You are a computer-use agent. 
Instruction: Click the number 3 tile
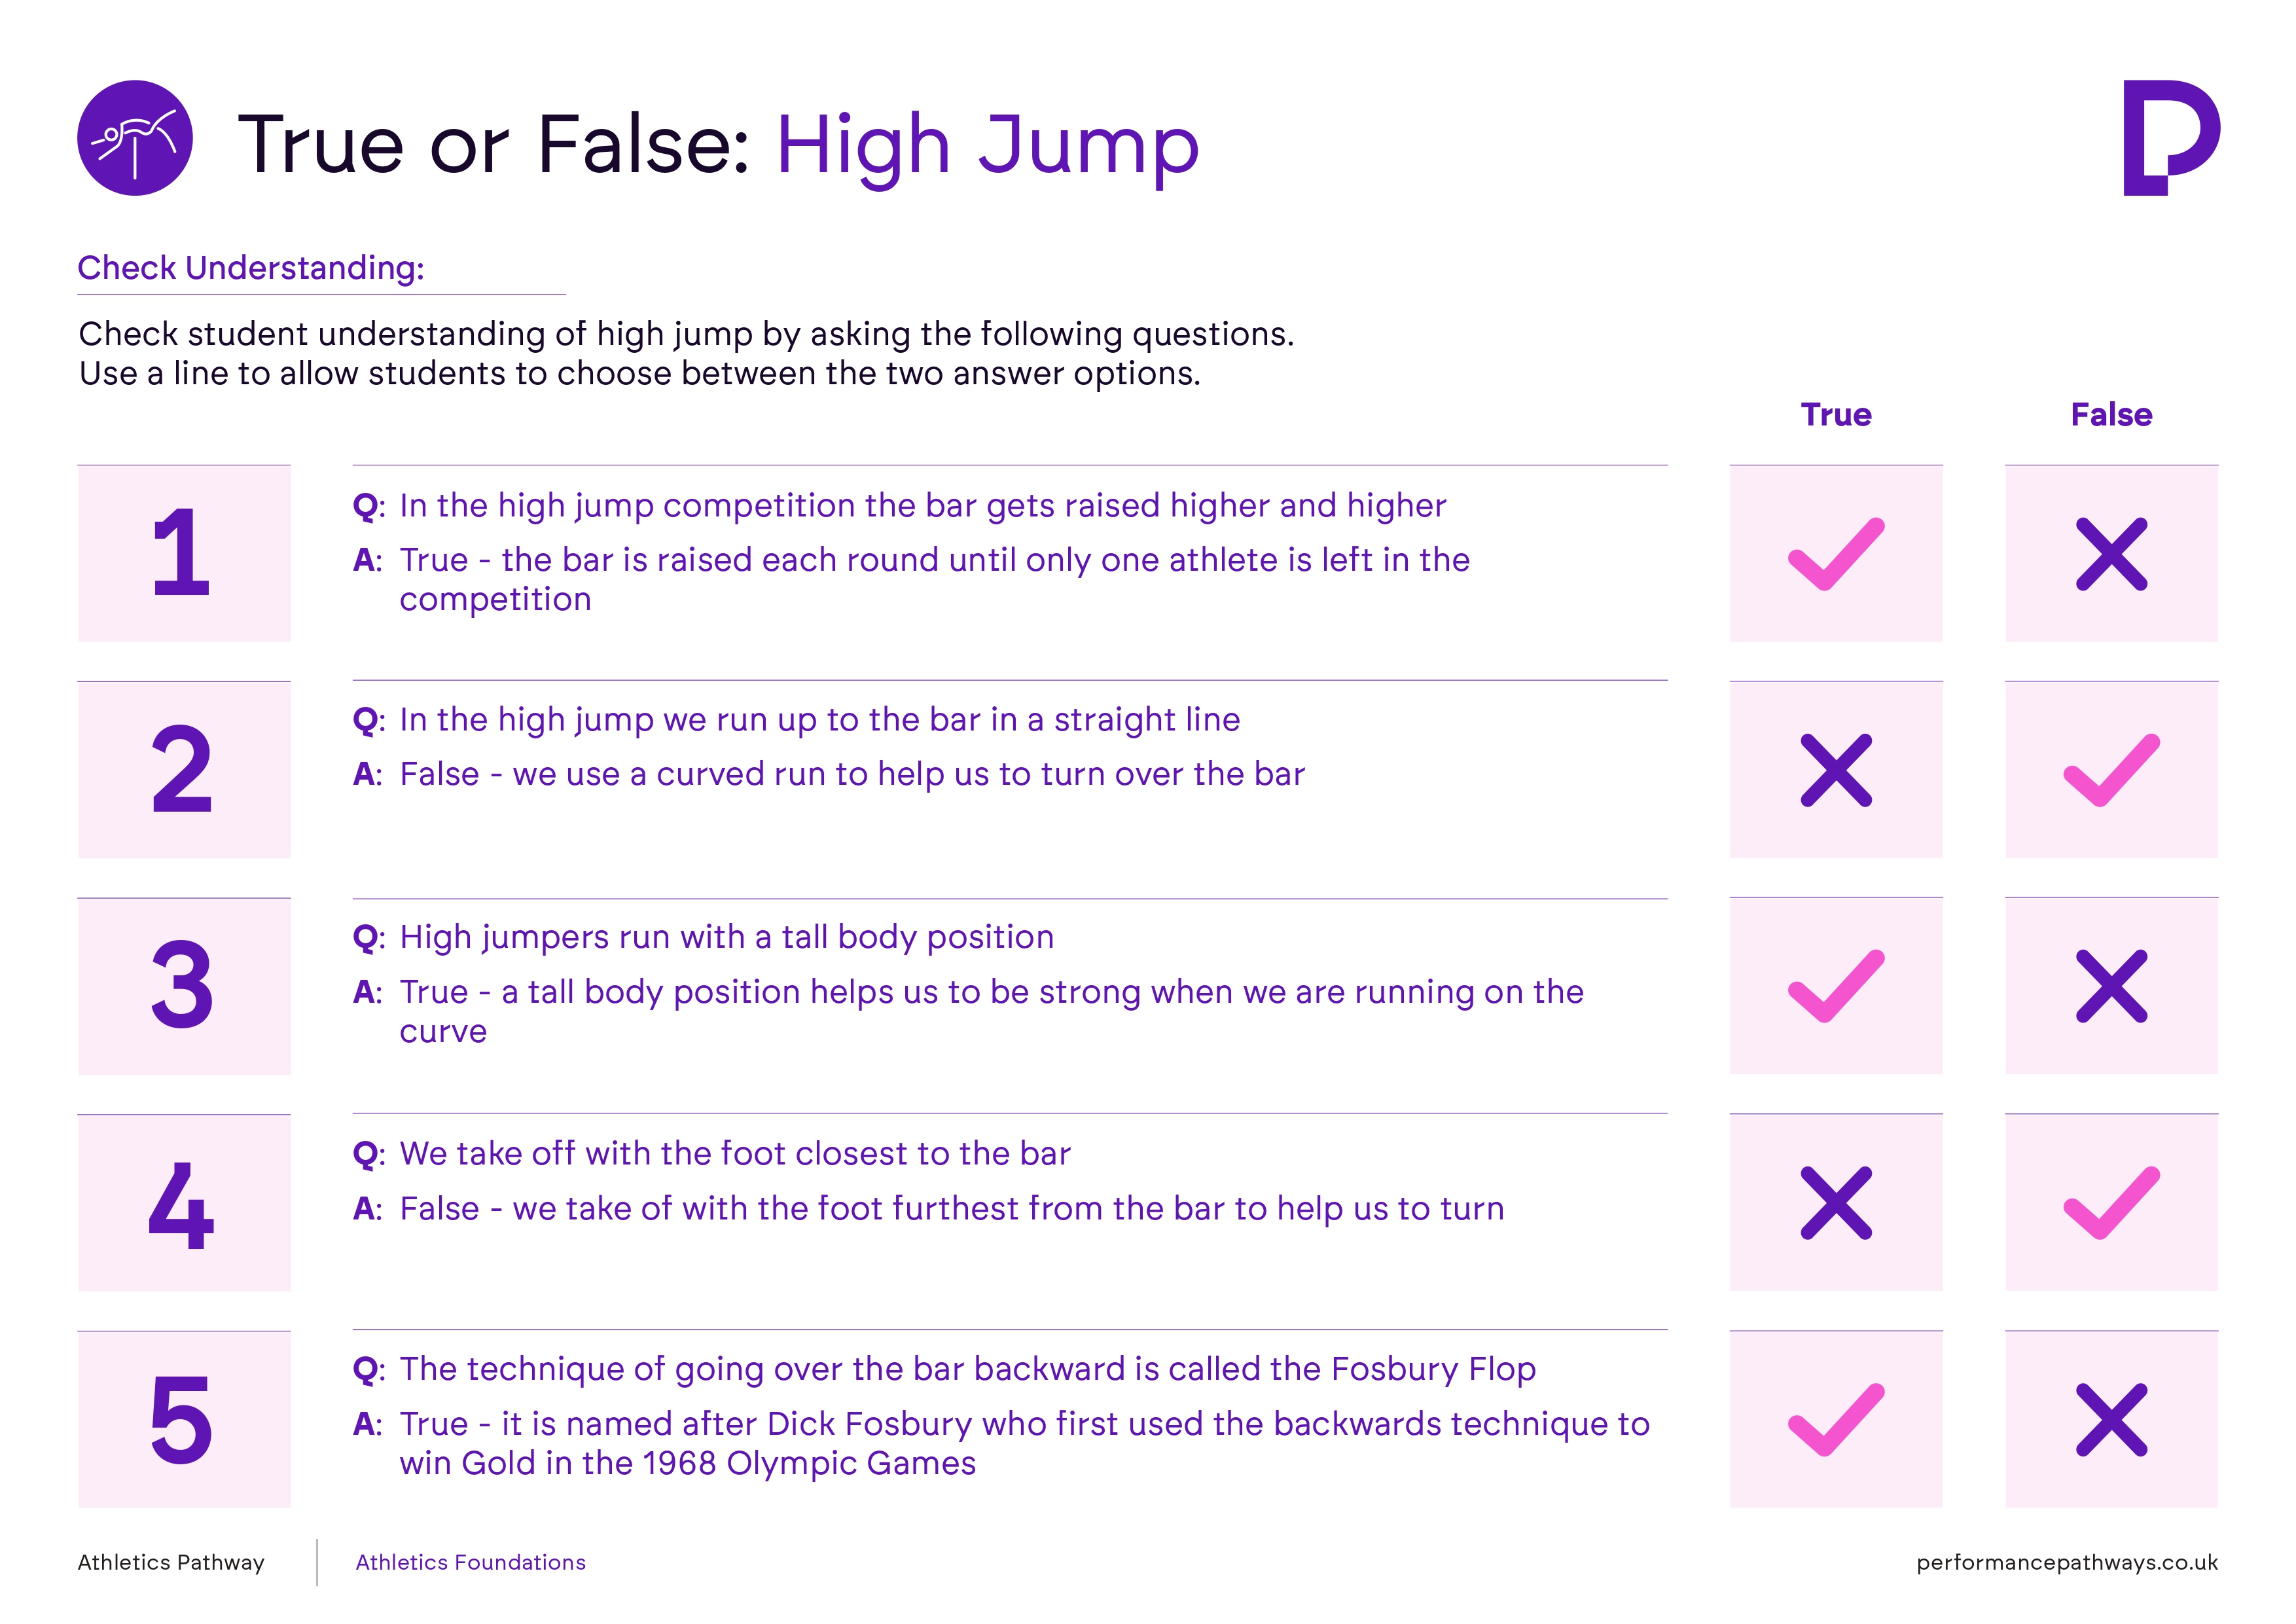(x=184, y=986)
